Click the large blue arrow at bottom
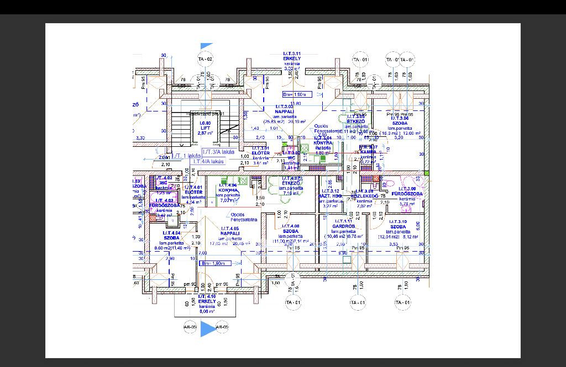Image resolution: width=566 pixels, height=367 pixels. click(207, 329)
